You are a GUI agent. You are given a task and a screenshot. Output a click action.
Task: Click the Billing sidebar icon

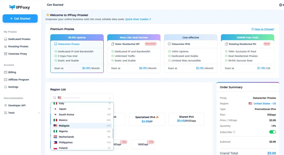tap(6, 72)
